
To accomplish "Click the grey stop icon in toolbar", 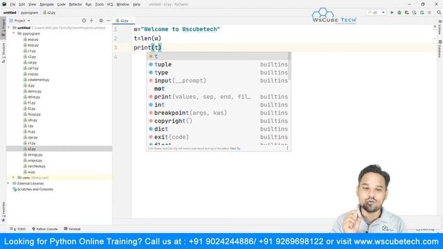I will coord(429,12).
